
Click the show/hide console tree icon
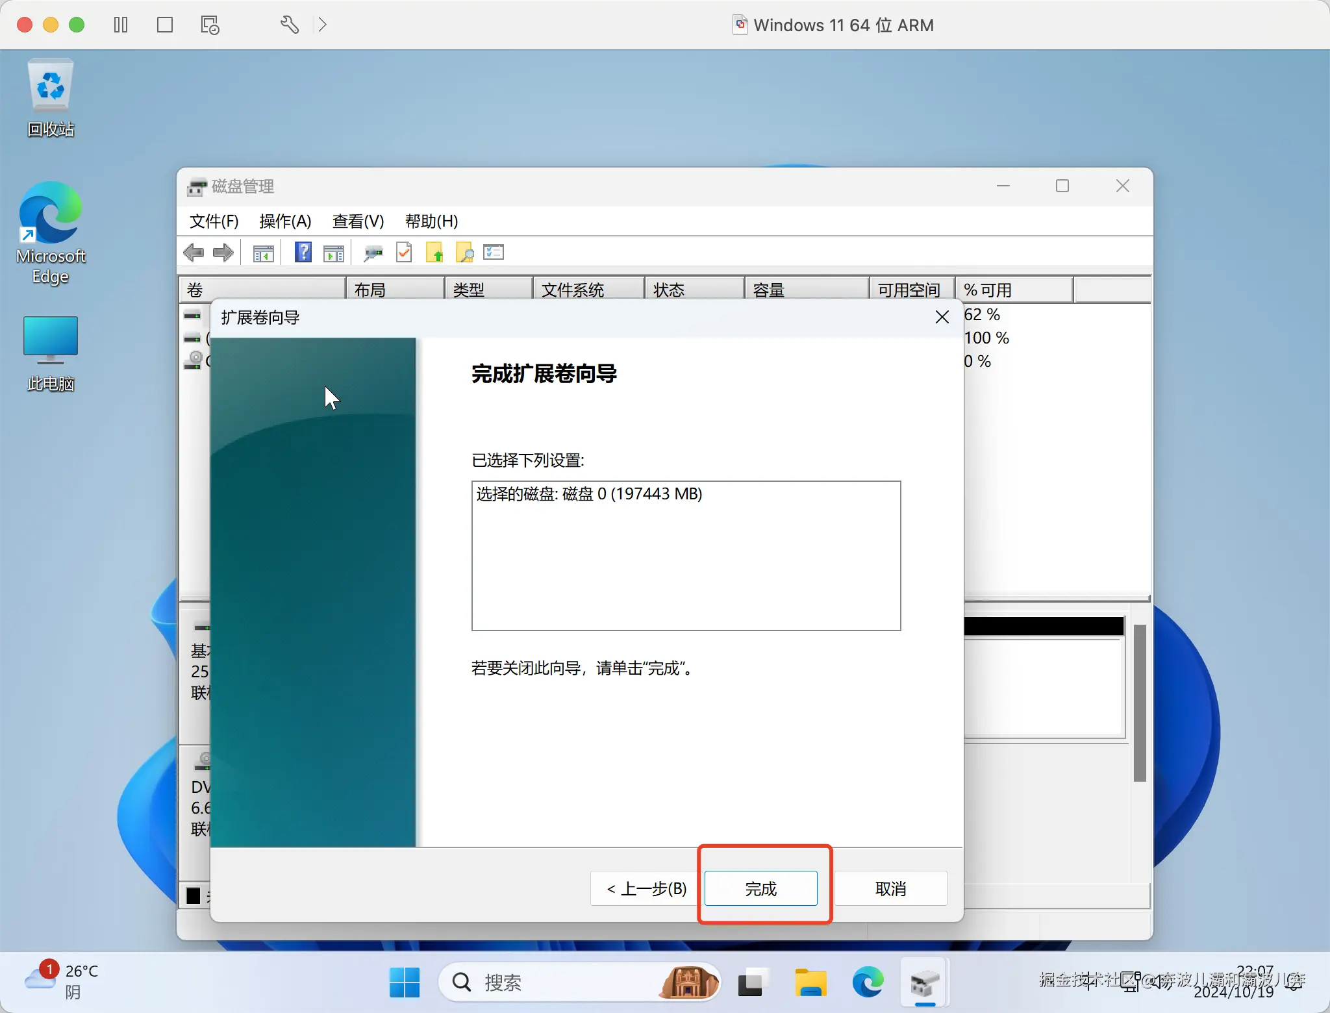click(x=264, y=253)
